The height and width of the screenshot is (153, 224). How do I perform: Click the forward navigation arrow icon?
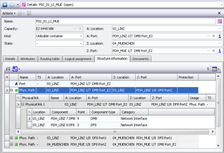(x=12, y=5)
